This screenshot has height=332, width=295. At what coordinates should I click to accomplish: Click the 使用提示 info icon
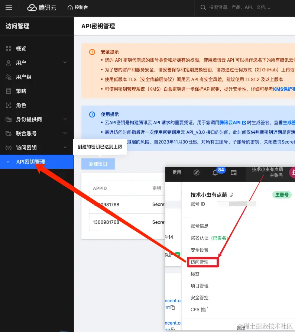click(92, 115)
